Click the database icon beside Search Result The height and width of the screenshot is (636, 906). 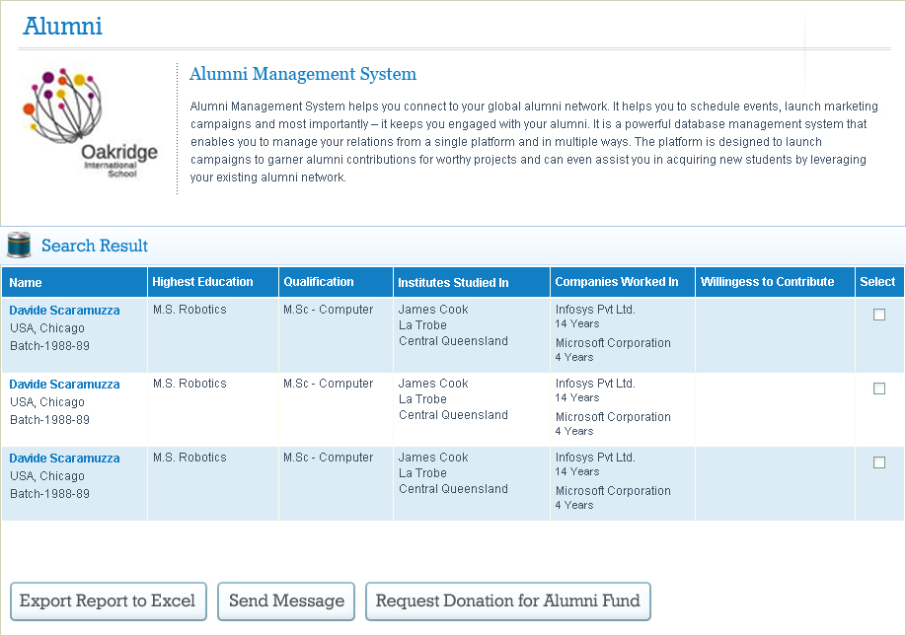point(19,246)
